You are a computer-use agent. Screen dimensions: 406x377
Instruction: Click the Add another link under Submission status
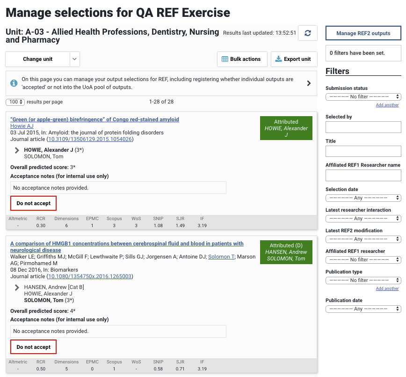[387, 105]
